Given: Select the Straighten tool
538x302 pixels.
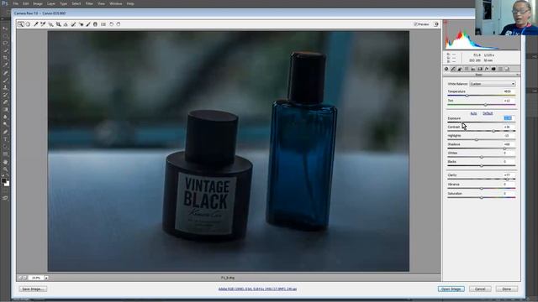Looking at the screenshot, I should coord(66,24).
